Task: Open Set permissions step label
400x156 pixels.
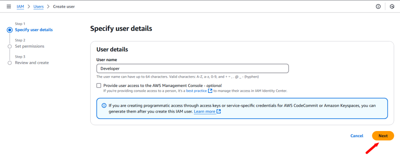Action: (30, 46)
